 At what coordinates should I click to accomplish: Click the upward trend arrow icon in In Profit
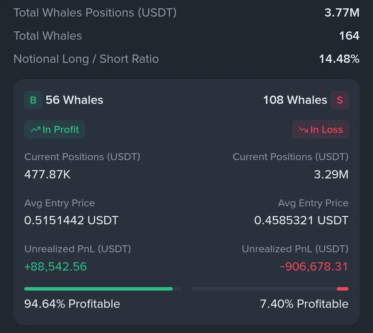point(36,129)
